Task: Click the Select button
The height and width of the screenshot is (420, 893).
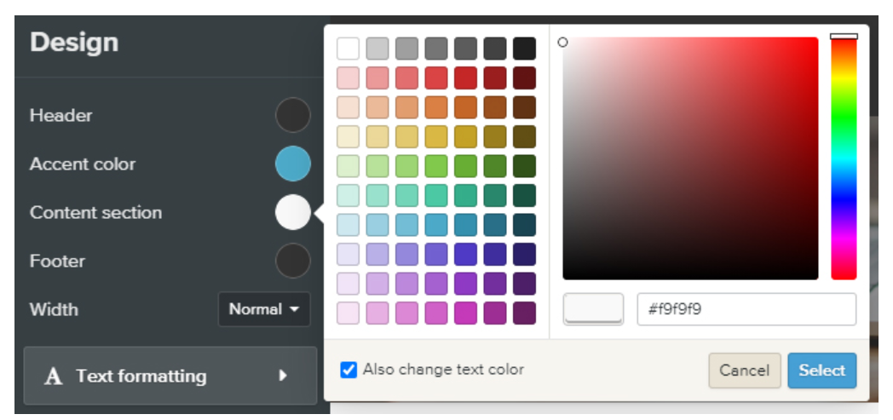Action: point(821,371)
